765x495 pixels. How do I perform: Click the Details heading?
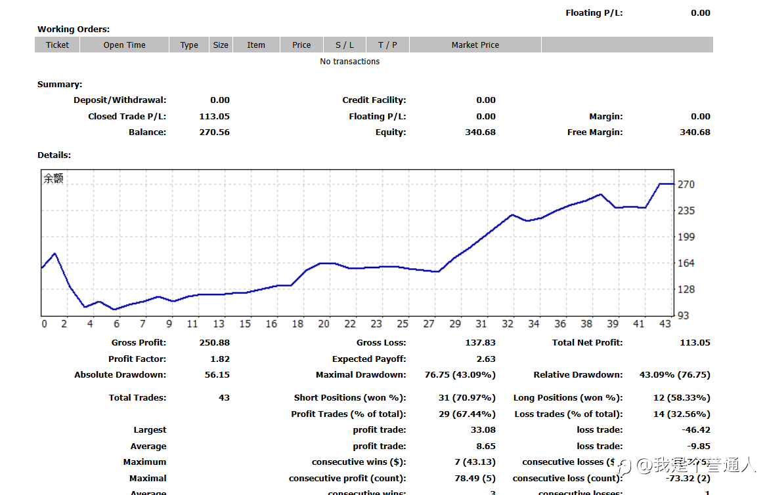pyautogui.click(x=54, y=155)
